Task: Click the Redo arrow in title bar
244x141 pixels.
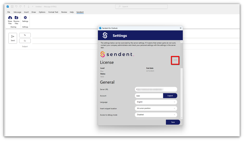Action: click(20, 7)
